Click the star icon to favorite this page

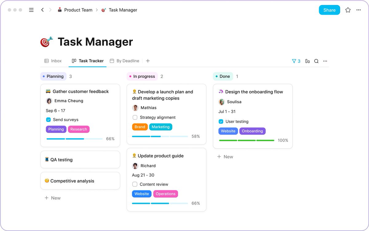pyautogui.click(x=348, y=10)
